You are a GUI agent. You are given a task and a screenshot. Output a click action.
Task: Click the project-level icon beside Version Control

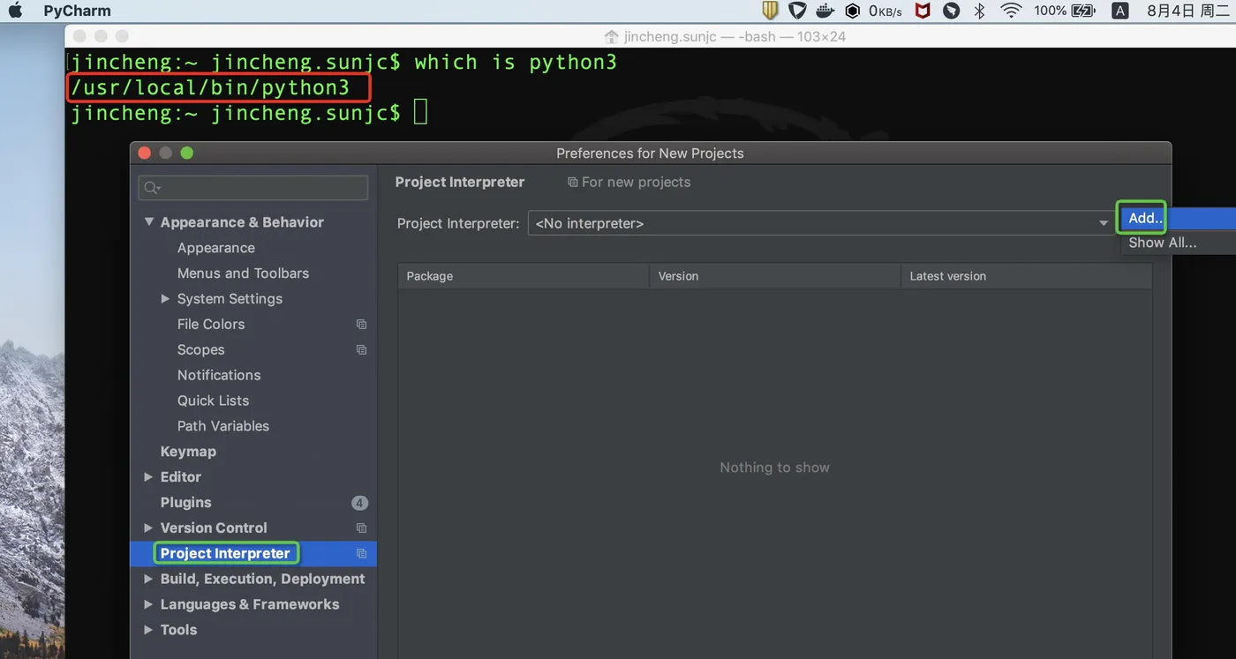361,528
